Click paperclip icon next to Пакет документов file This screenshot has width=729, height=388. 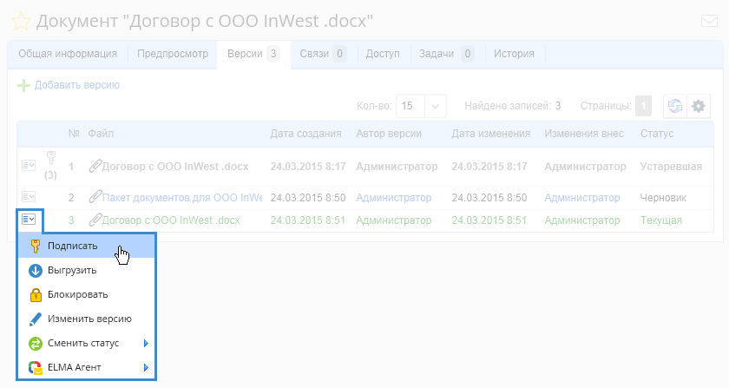(95, 198)
